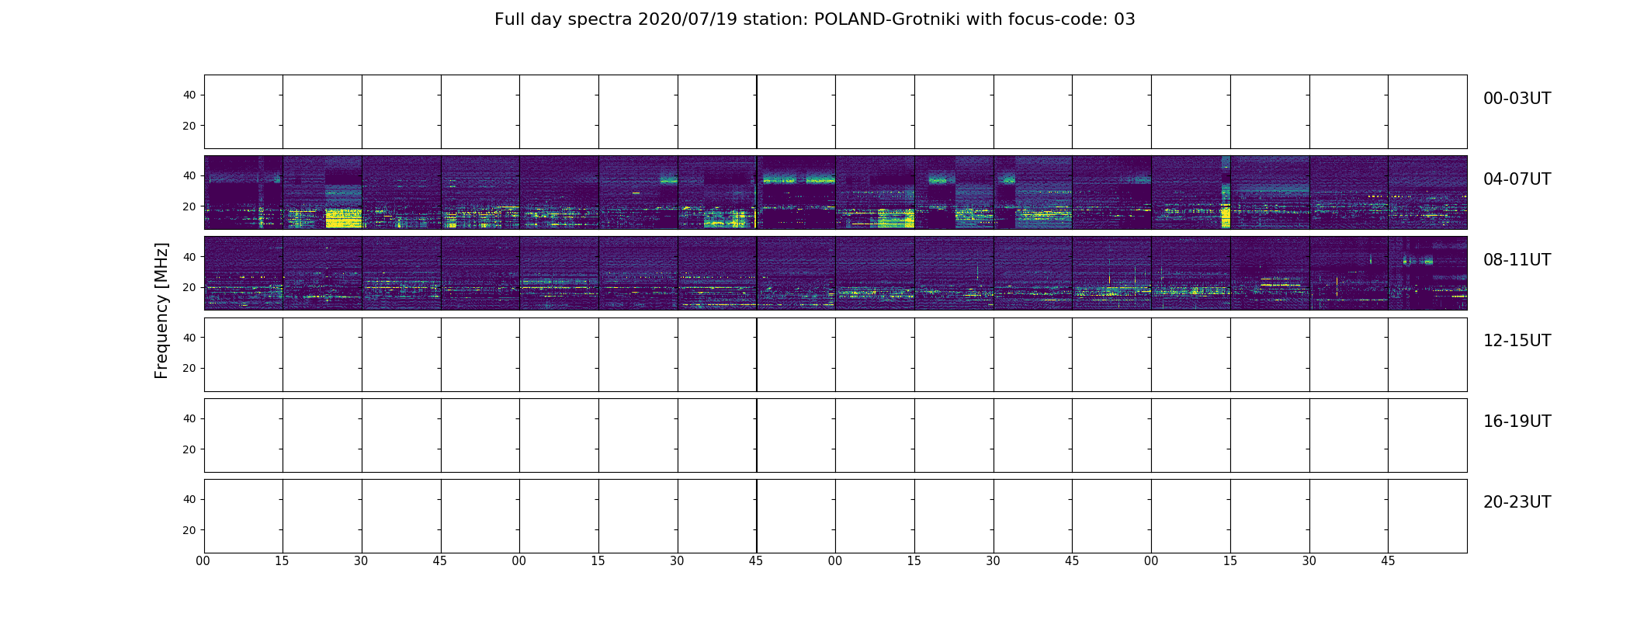Click the "40" tick of the 00-03UT row
1630x621 pixels.
click(189, 95)
